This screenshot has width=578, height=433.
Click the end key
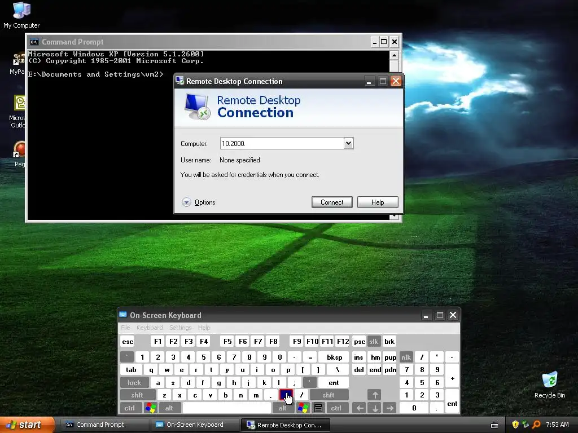[x=375, y=370]
